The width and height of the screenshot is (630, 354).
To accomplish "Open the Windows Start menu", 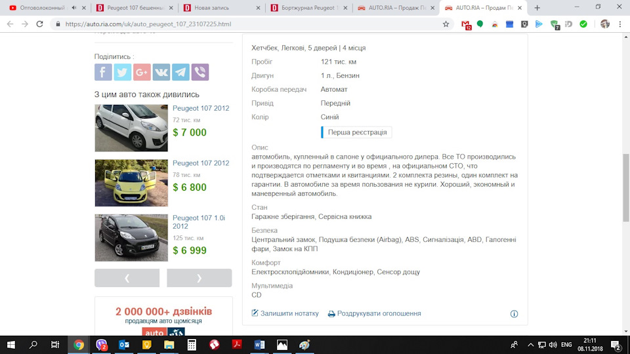I will pos(11,345).
